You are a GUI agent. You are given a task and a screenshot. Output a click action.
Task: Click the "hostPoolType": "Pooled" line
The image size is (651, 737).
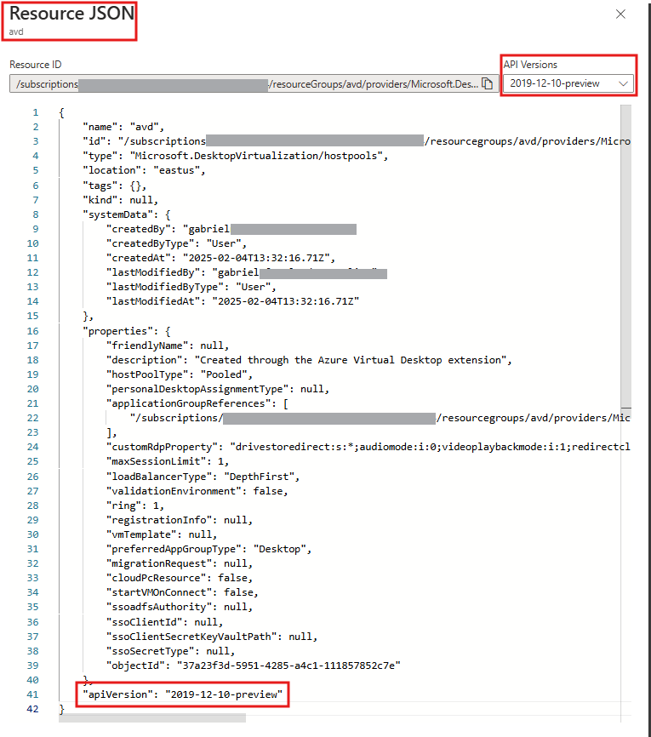pos(180,374)
